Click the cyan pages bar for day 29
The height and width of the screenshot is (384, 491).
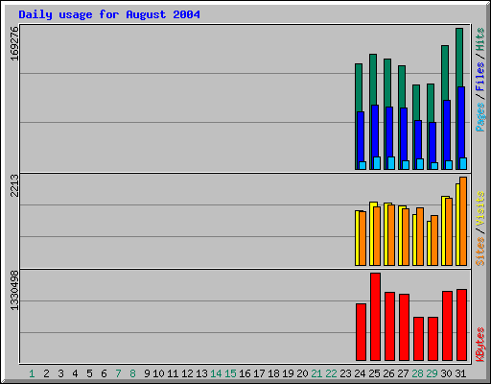(434, 166)
